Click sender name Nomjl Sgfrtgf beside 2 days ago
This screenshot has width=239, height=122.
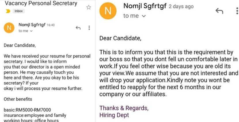(145, 6)
